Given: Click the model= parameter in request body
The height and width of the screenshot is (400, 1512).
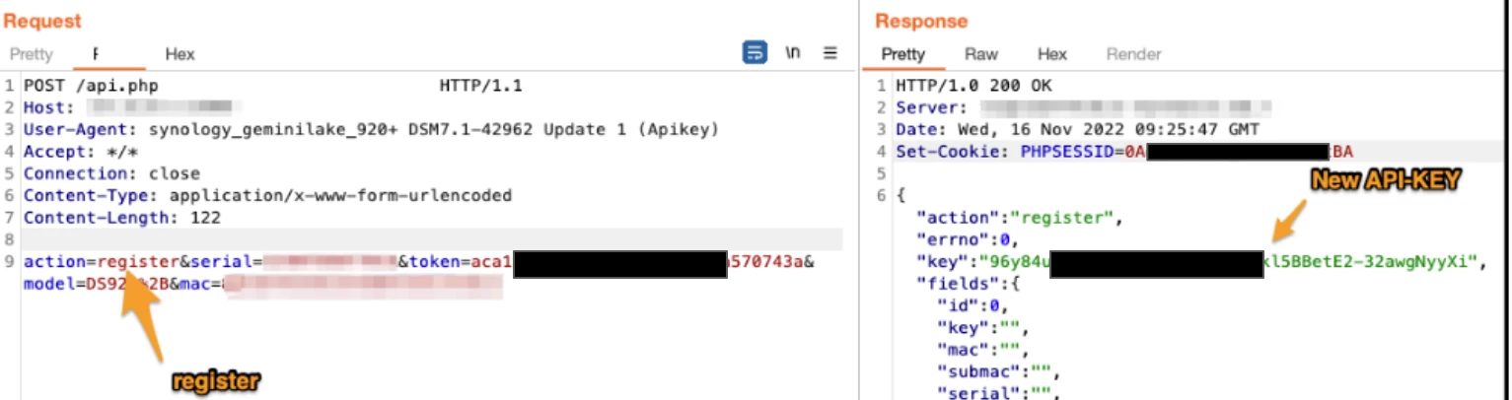Looking at the screenshot, I should click(x=49, y=284).
